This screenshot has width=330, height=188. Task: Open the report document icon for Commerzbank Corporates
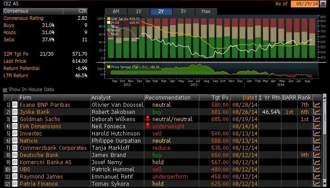click(15, 148)
